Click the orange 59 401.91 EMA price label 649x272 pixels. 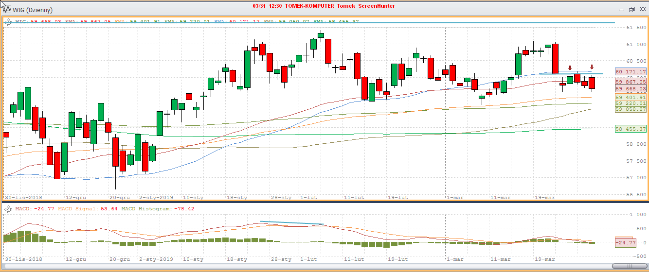point(631,97)
